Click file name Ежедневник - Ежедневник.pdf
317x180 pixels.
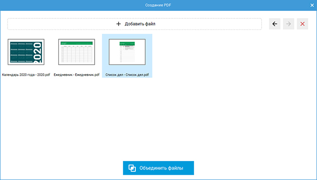tap(77, 75)
